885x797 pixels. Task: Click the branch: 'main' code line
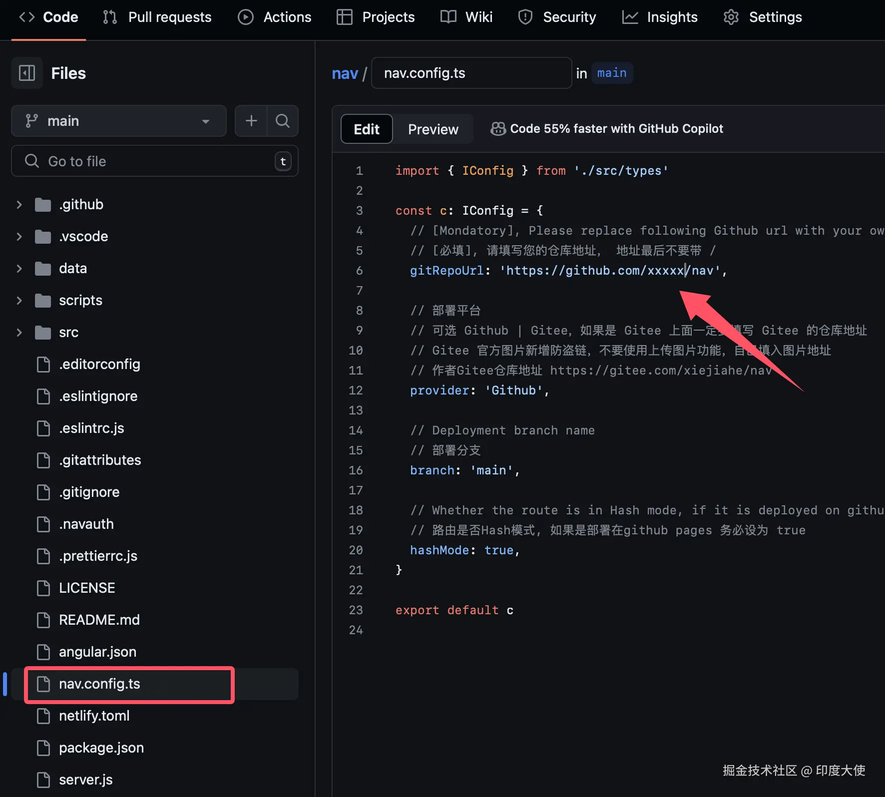click(x=465, y=470)
